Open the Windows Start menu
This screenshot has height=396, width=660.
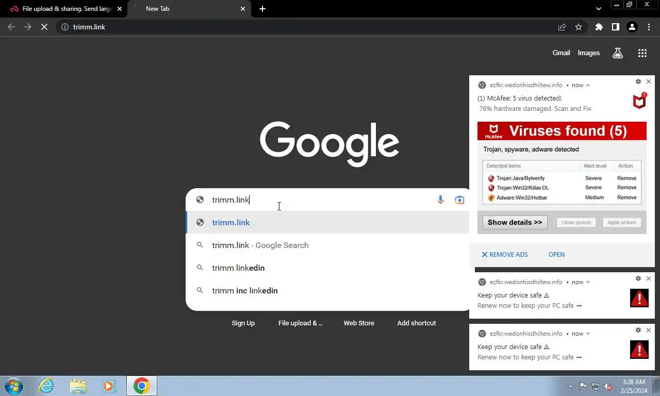[14, 386]
